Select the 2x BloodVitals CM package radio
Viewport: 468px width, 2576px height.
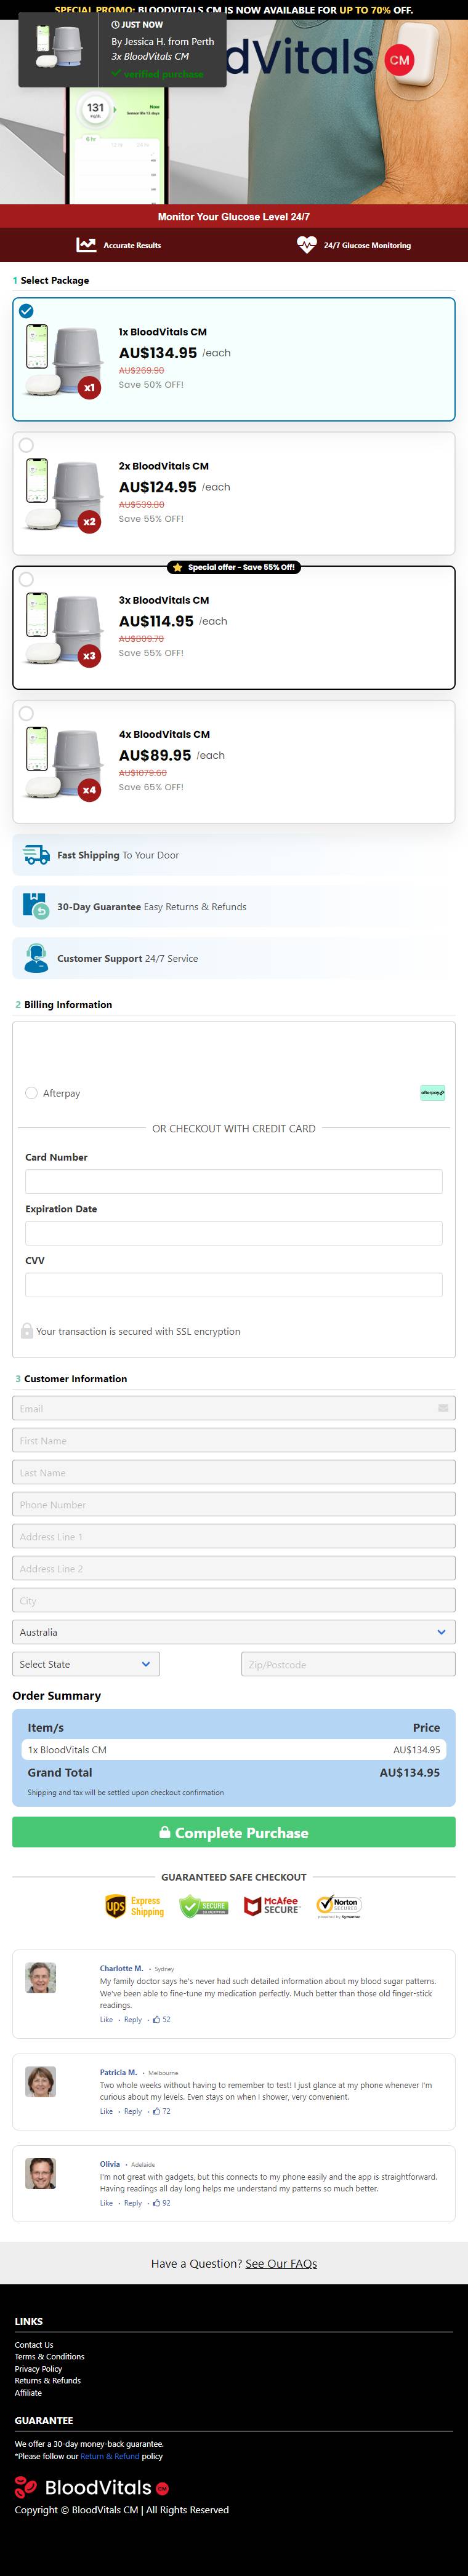click(26, 445)
